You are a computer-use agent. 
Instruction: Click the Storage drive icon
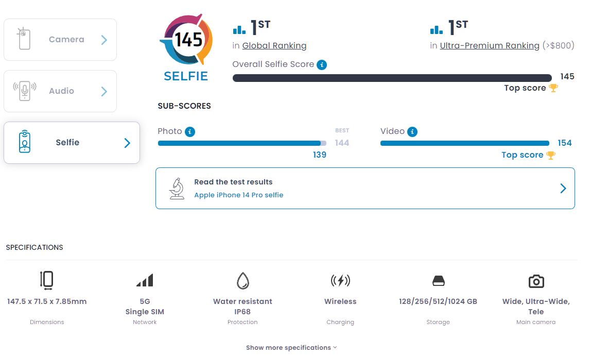point(438,281)
